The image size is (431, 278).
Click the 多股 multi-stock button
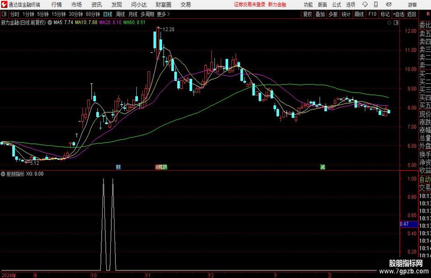point(333,14)
